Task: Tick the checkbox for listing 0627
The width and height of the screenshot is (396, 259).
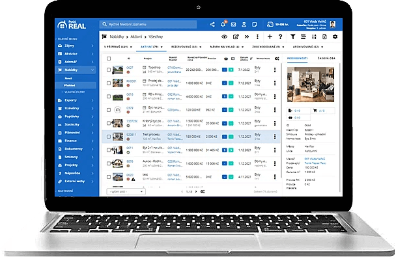Action: [x=109, y=70]
